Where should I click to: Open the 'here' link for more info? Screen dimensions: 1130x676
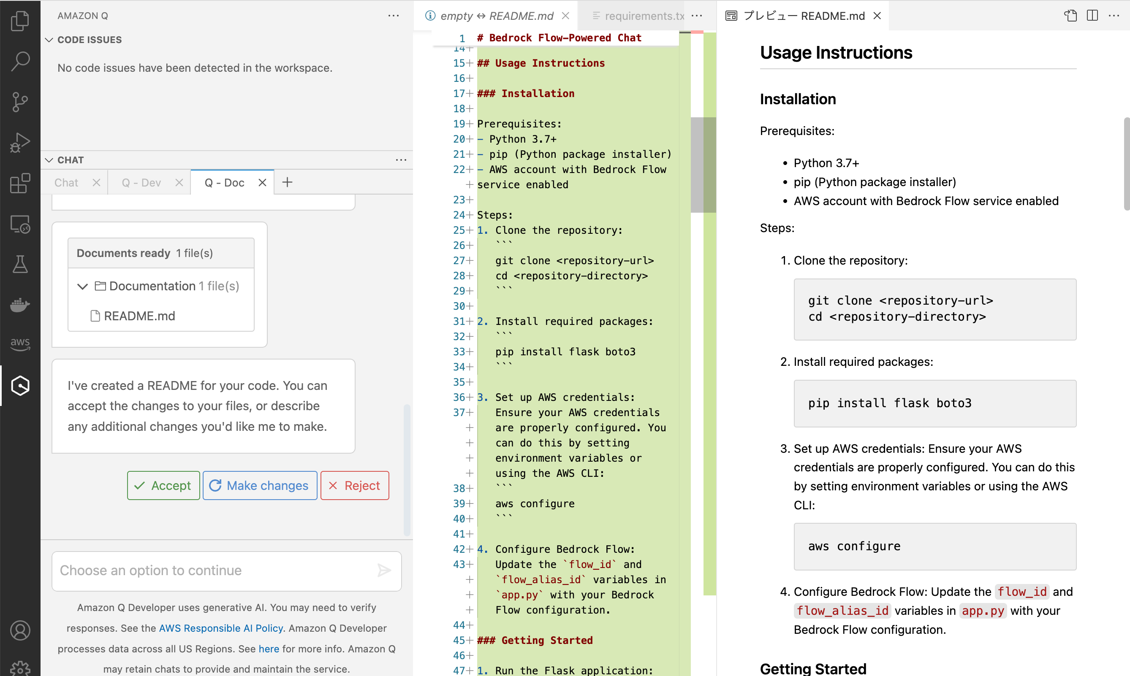tap(269, 649)
